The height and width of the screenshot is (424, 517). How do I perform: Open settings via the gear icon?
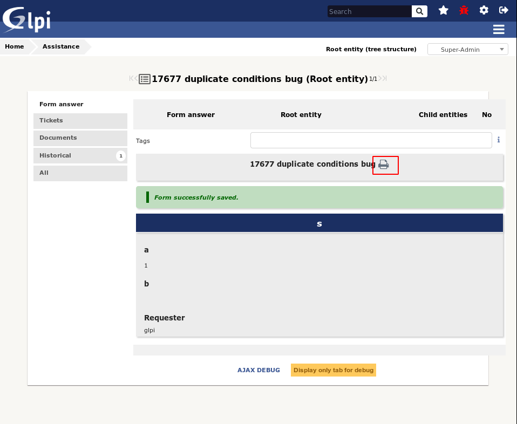484,10
